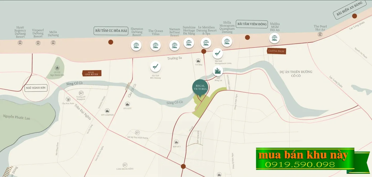Click the KĐT Bồng Lai building icon
Viewport: 372px width, 177px height.
218,70
